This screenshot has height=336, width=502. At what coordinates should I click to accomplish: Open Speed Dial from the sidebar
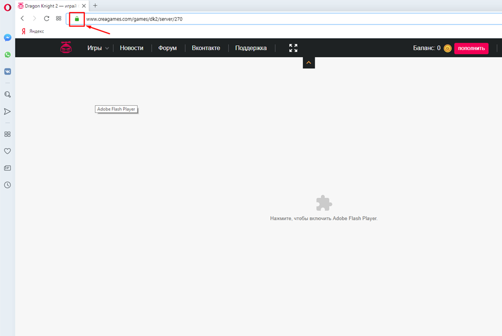click(8, 134)
